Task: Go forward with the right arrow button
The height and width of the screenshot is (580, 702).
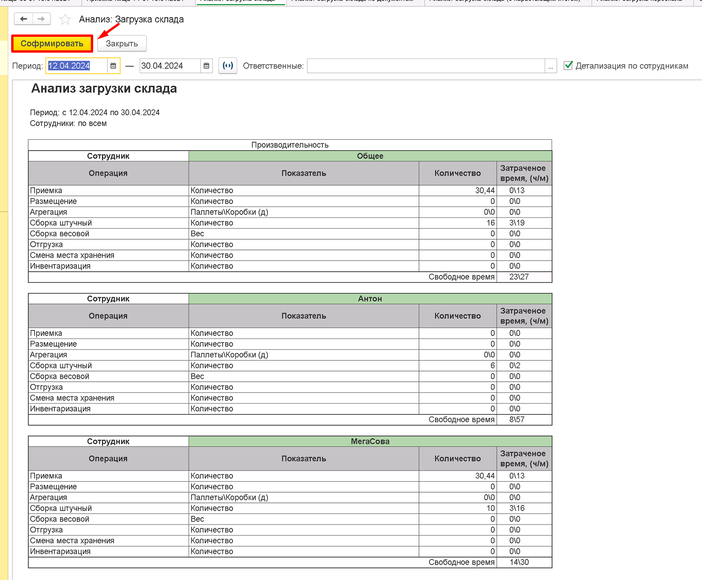Action: (x=41, y=19)
